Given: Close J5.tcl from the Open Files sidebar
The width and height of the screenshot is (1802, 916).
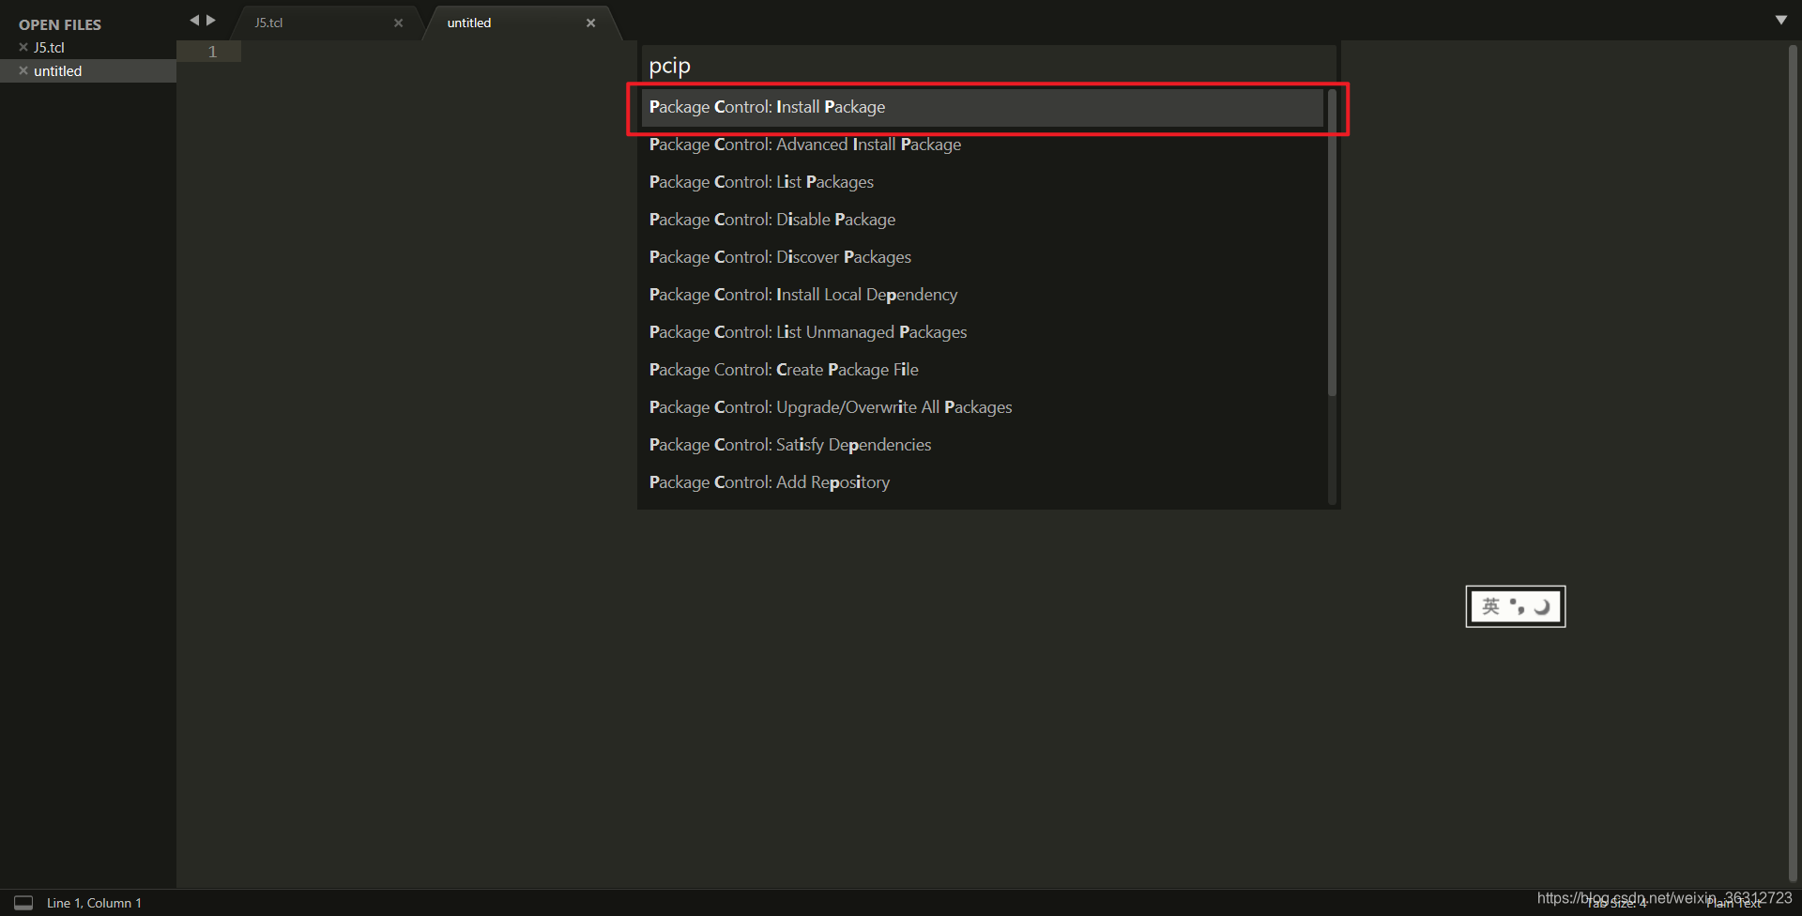Looking at the screenshot, I should [23, 47].
